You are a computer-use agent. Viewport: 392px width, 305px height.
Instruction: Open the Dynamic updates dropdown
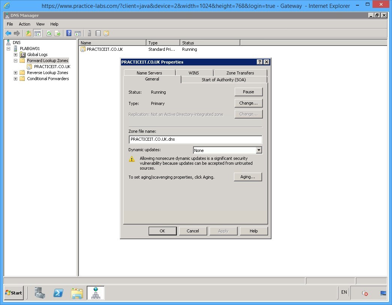click(259, 150)
